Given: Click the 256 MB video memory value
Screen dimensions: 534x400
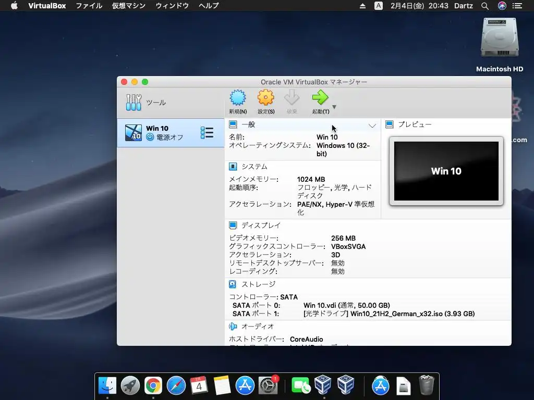Looking at the screenshot, I should tap(343, 238).
